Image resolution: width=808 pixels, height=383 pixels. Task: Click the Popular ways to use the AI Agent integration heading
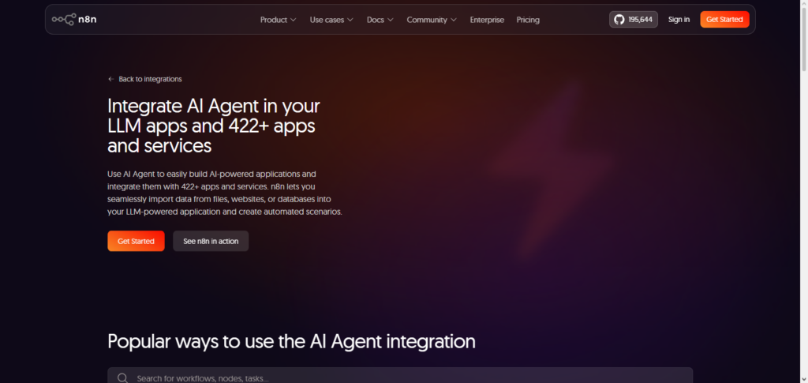tap(291, 342)
